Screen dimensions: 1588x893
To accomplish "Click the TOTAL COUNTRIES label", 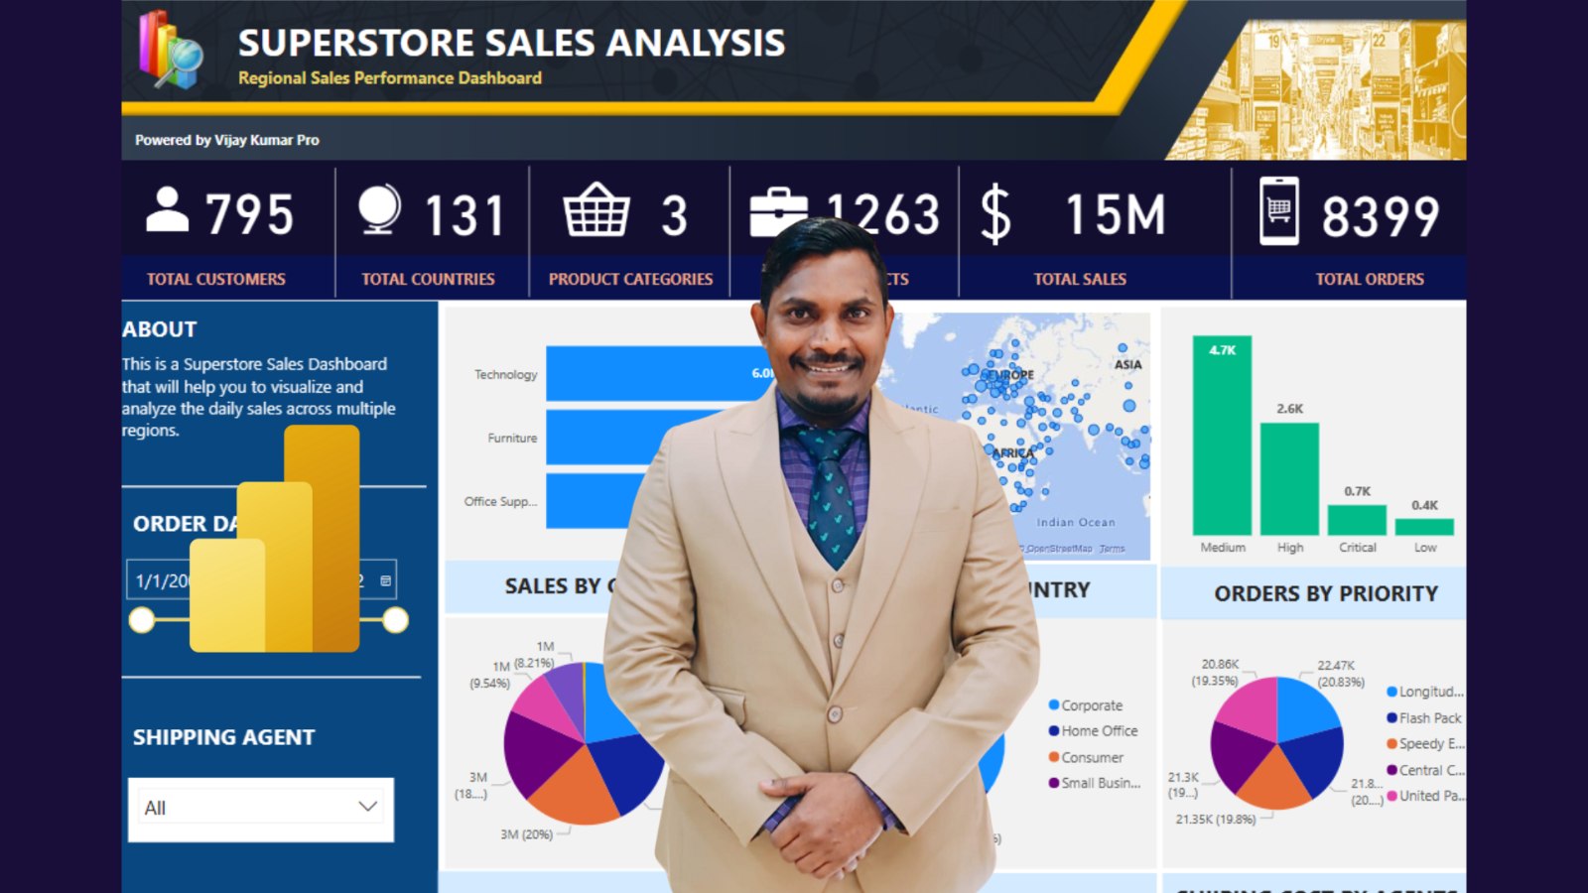I will (428, 280).
